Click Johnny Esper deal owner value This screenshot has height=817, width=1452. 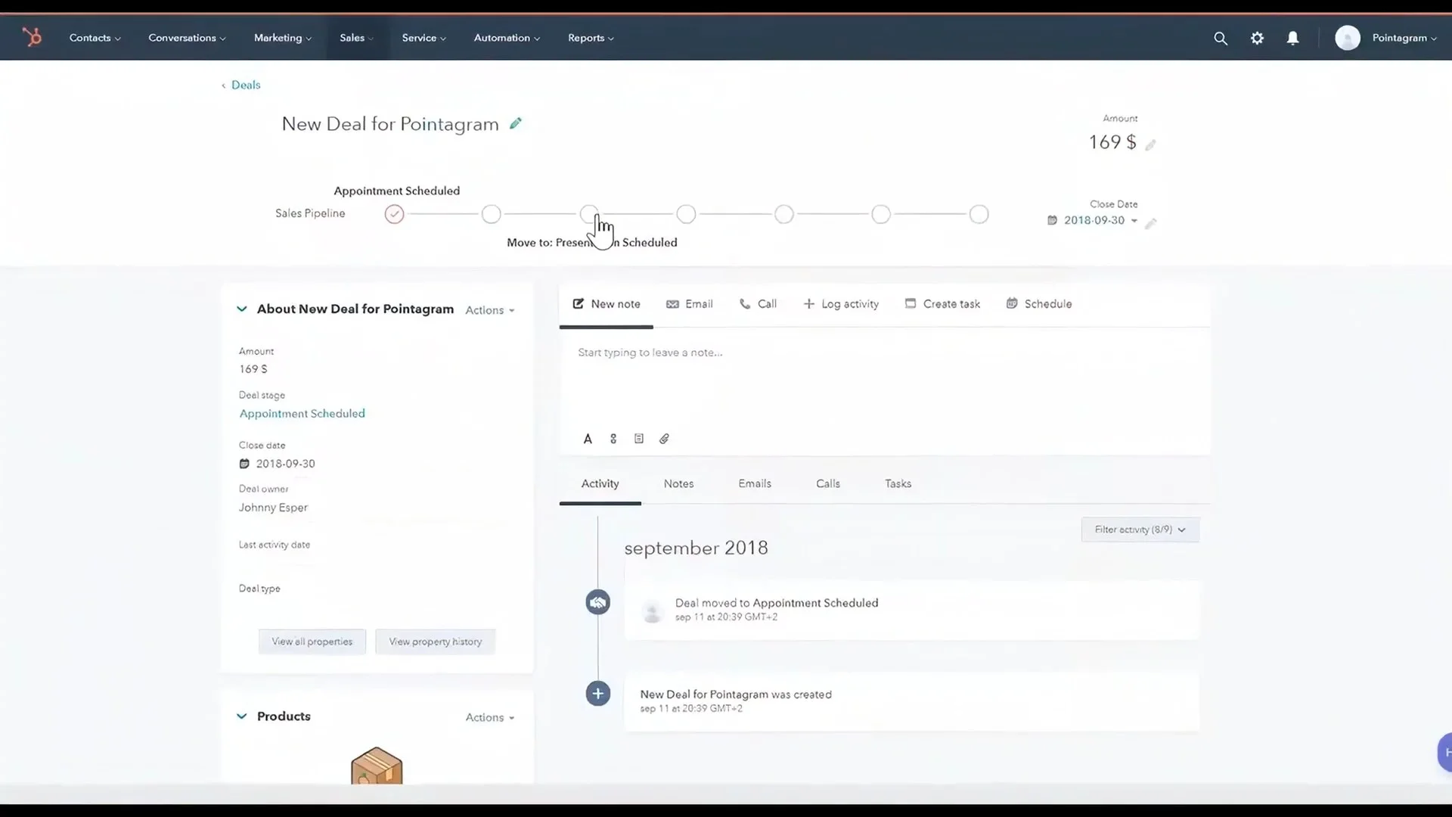point(273,508)
